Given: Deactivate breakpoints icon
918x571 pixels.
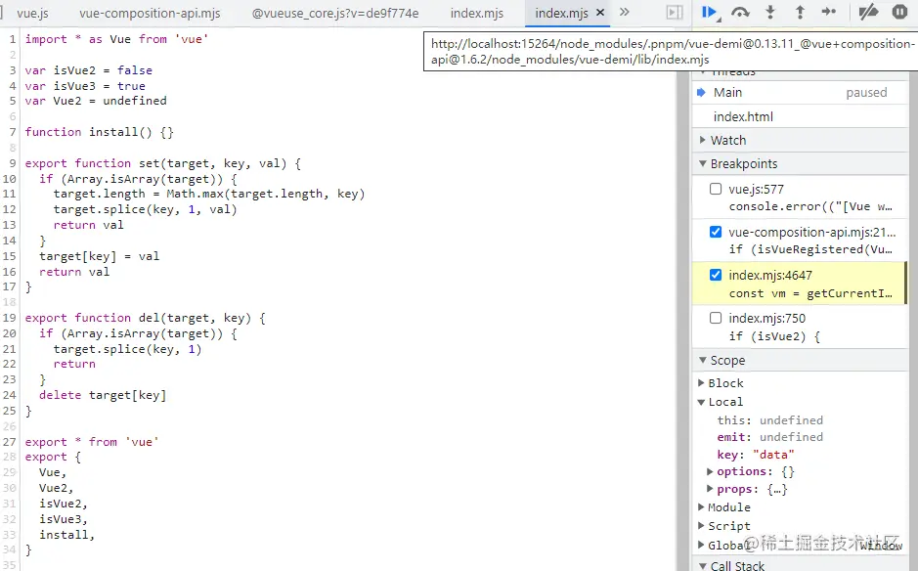Looking at the screenshot, I should pos(867,12).
